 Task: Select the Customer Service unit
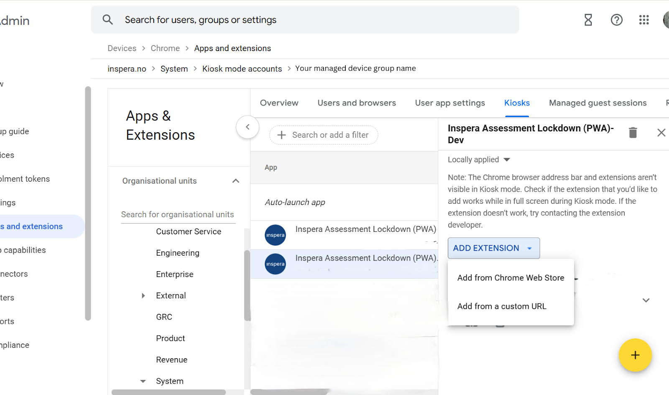pos(189,231)
